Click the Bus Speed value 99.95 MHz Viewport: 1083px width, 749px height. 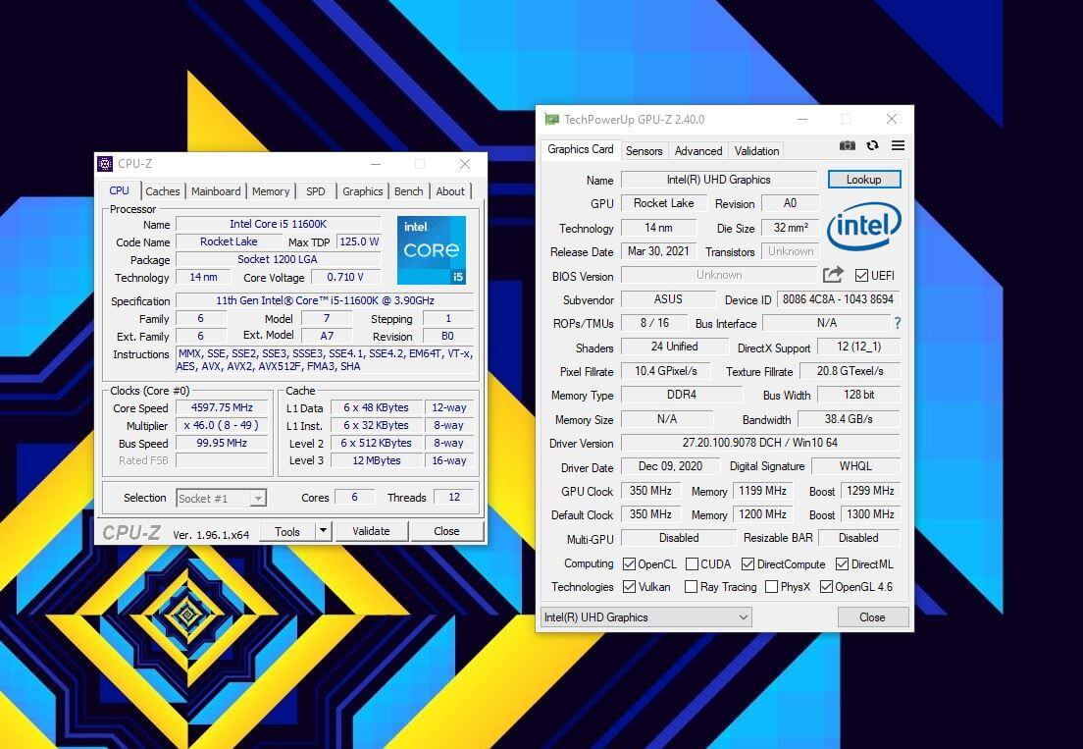[222, 443]
